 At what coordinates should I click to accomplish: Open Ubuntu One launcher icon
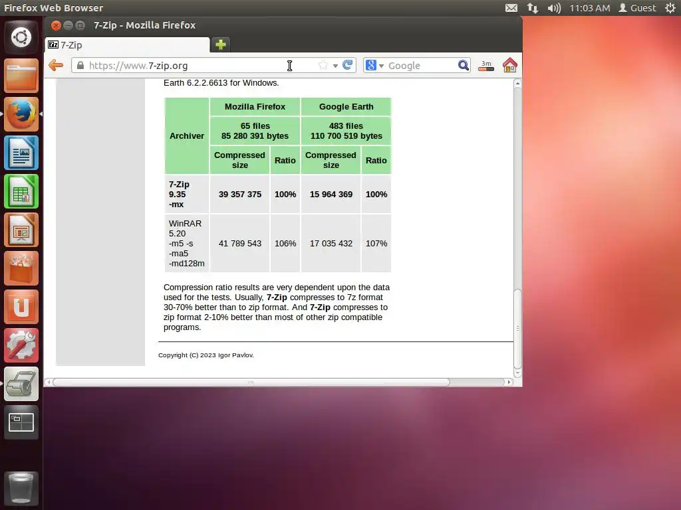[x=21, y=307]
